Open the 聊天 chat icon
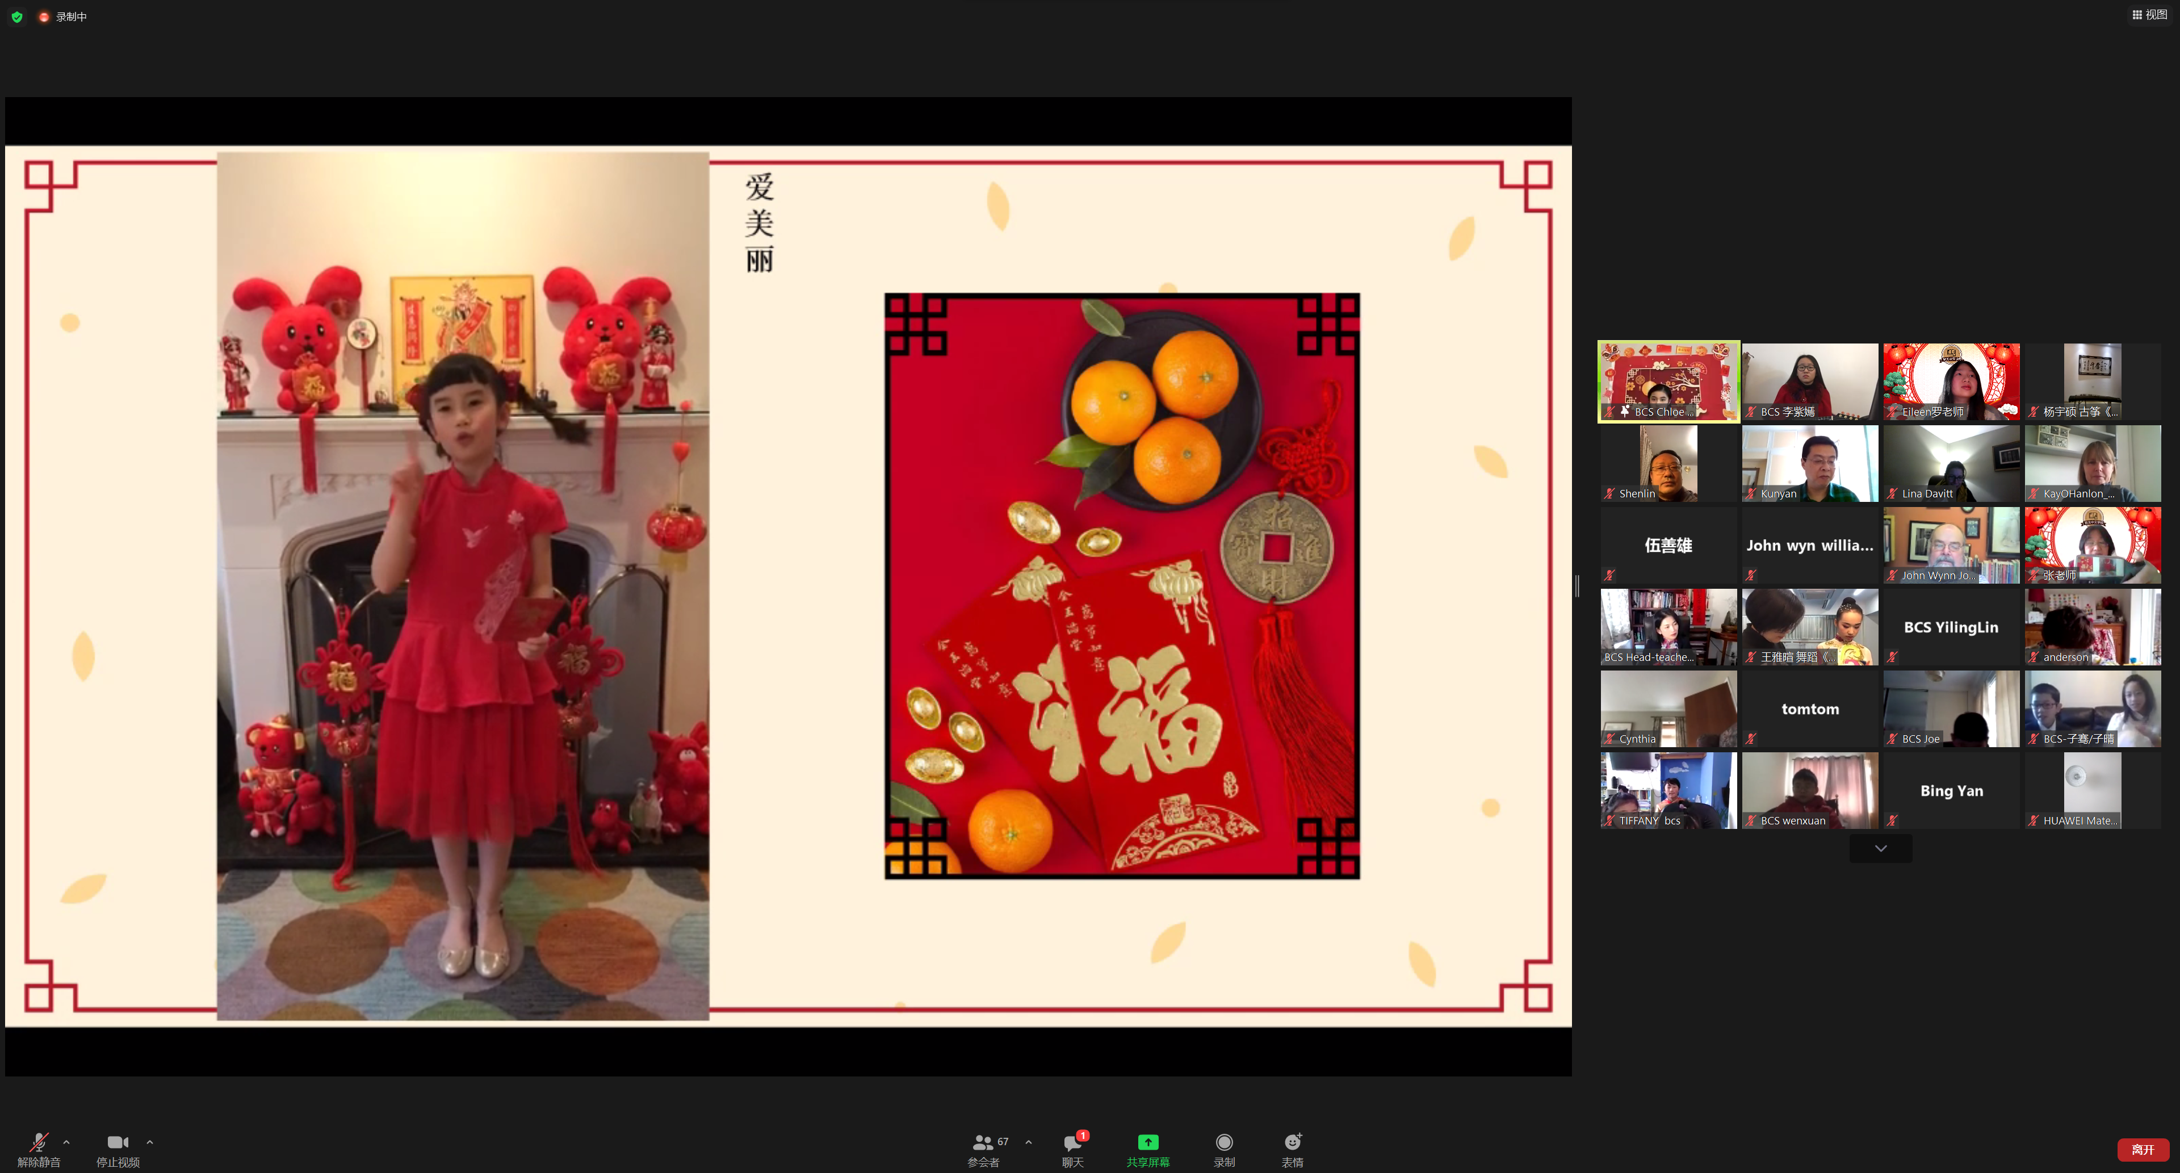Image resolution: width=2180 pixels, height=1173 pixels. pos(1072,1142)
